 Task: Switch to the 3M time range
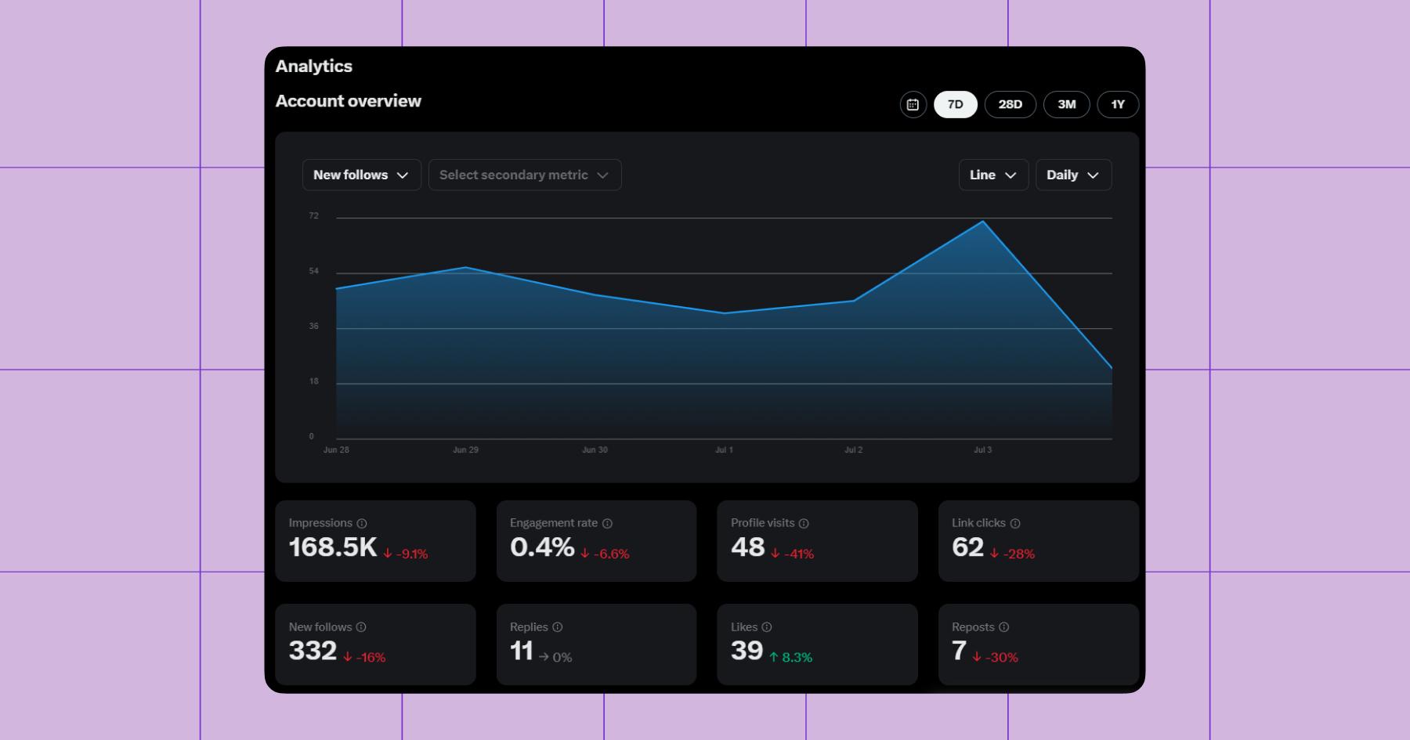[1067, 104]
